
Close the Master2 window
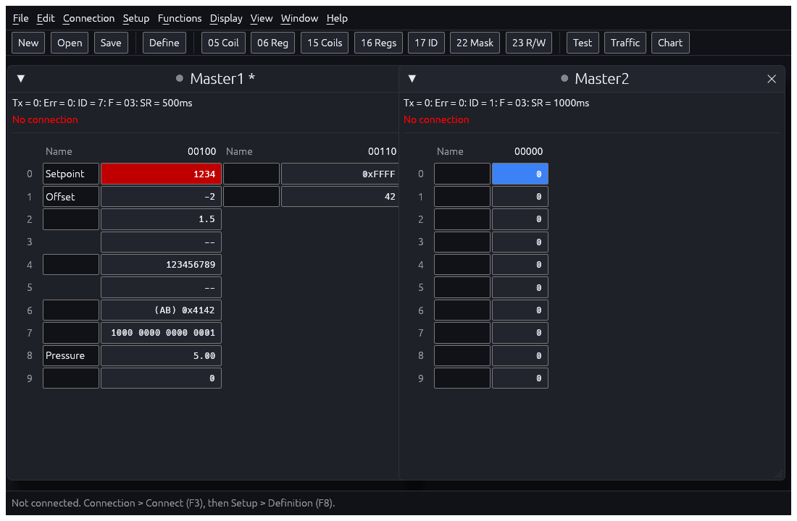click(x=772, y=79)
